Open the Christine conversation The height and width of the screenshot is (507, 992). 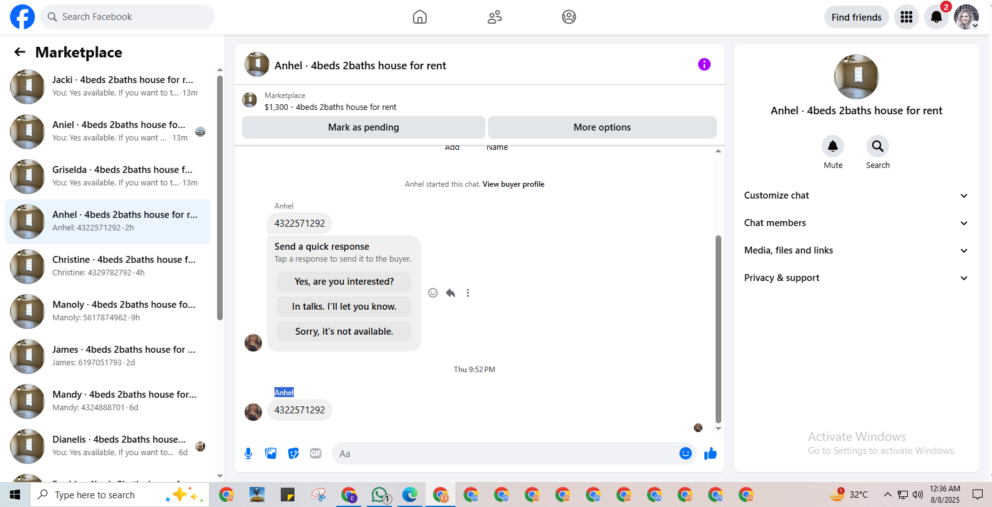pos(107,267)
